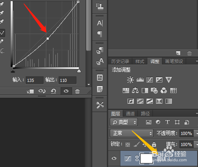Adjust the white input slider triangle
The image size is (198, 167).
(79, 71)
